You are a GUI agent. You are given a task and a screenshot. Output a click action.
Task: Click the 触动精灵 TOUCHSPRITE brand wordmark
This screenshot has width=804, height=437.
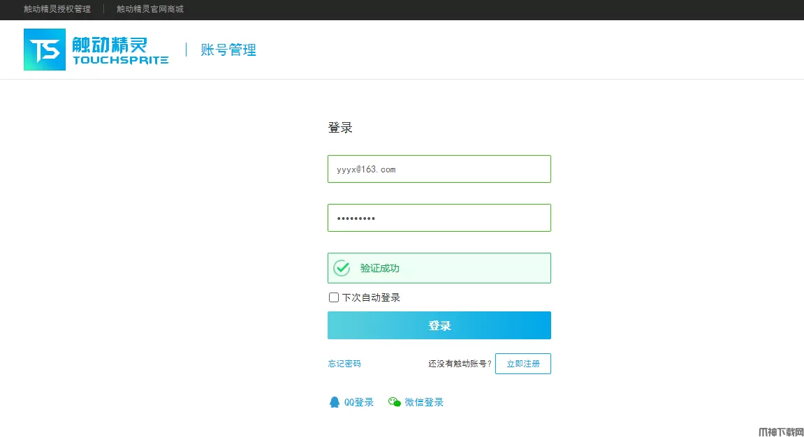[x=121, y=51]
